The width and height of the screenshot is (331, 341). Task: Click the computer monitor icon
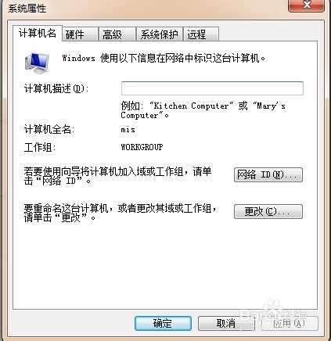tap(37, 63)
